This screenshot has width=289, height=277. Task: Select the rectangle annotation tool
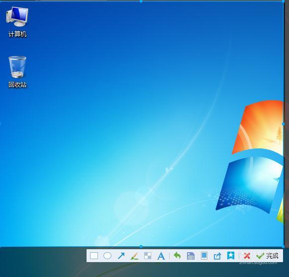click(x=94, y=256)
